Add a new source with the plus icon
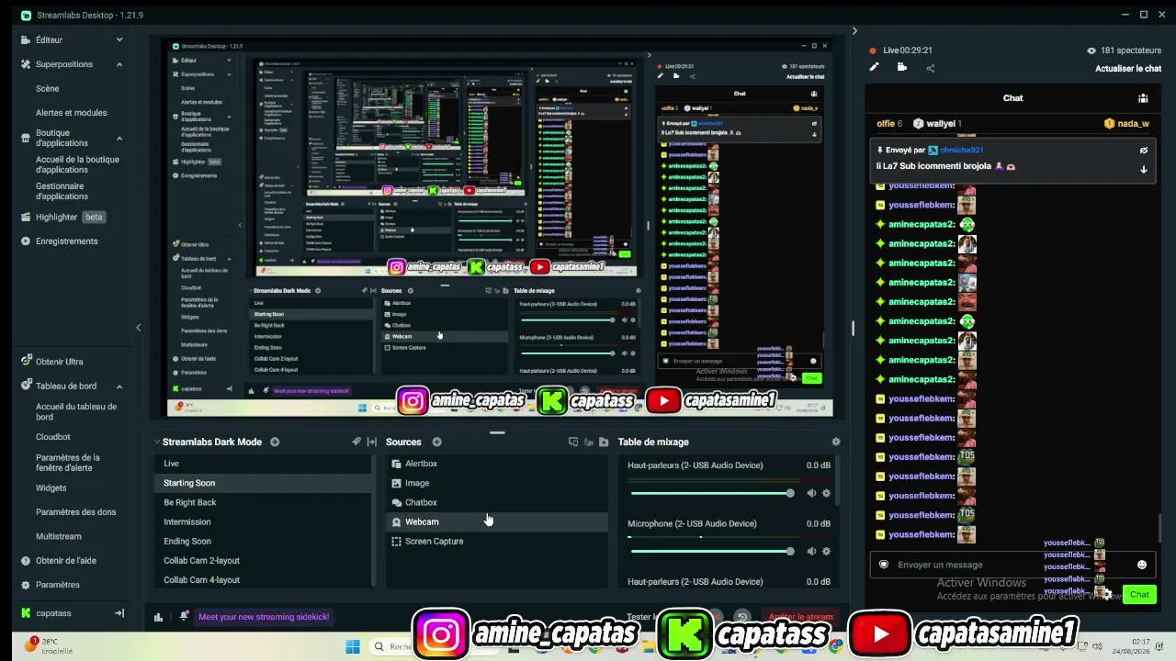The height and width of the screenshot is (661, 1176). (x=437, y=442)
